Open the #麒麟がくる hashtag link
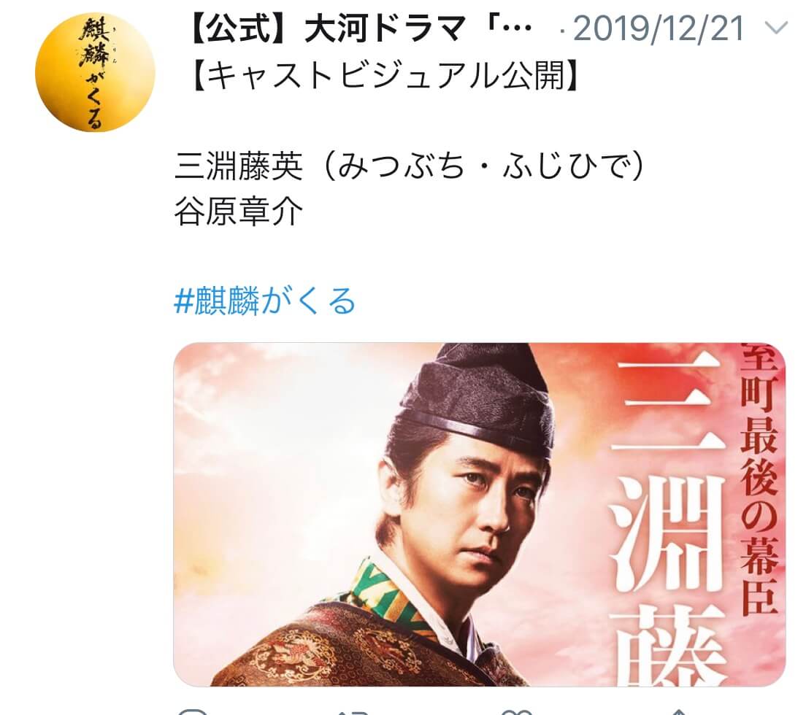The width and height of the screenshot is (806, 715). click(x=265, y=301)
